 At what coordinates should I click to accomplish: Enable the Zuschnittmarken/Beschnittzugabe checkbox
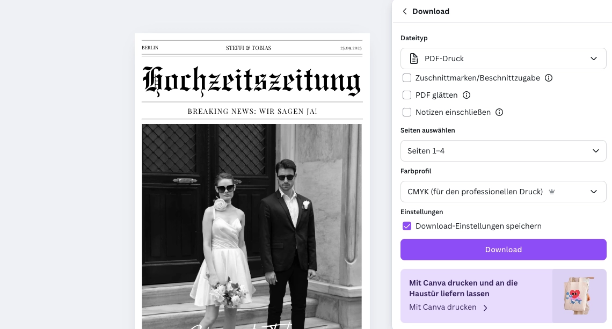coord(407,78)
